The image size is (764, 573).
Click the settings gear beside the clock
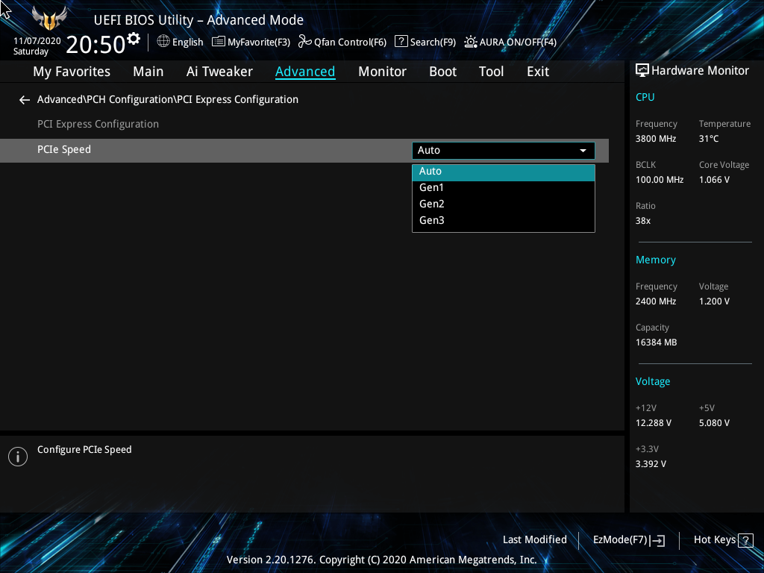(134, 38)
